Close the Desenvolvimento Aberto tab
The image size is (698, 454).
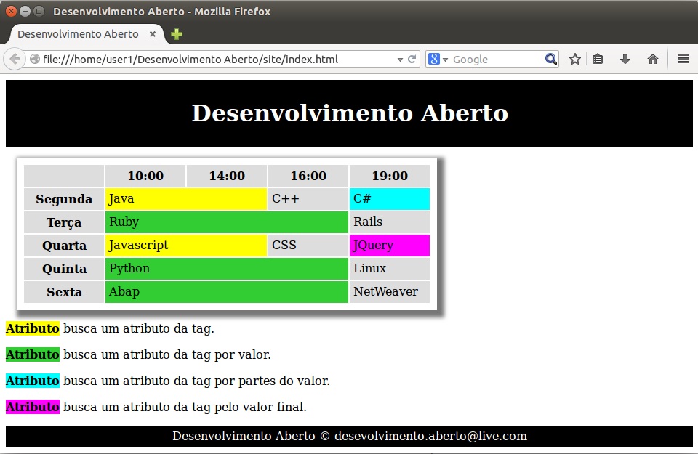pos(153,34)
